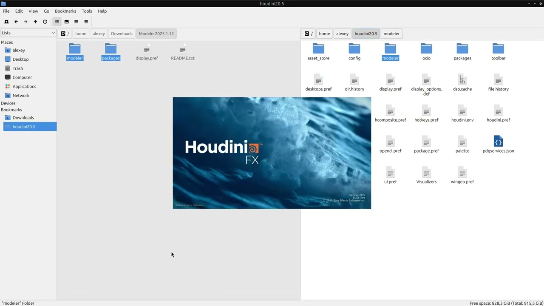The width and height of the screenshot is (544, 306).
Task: Open the View menu
Action: coord(33,11)
